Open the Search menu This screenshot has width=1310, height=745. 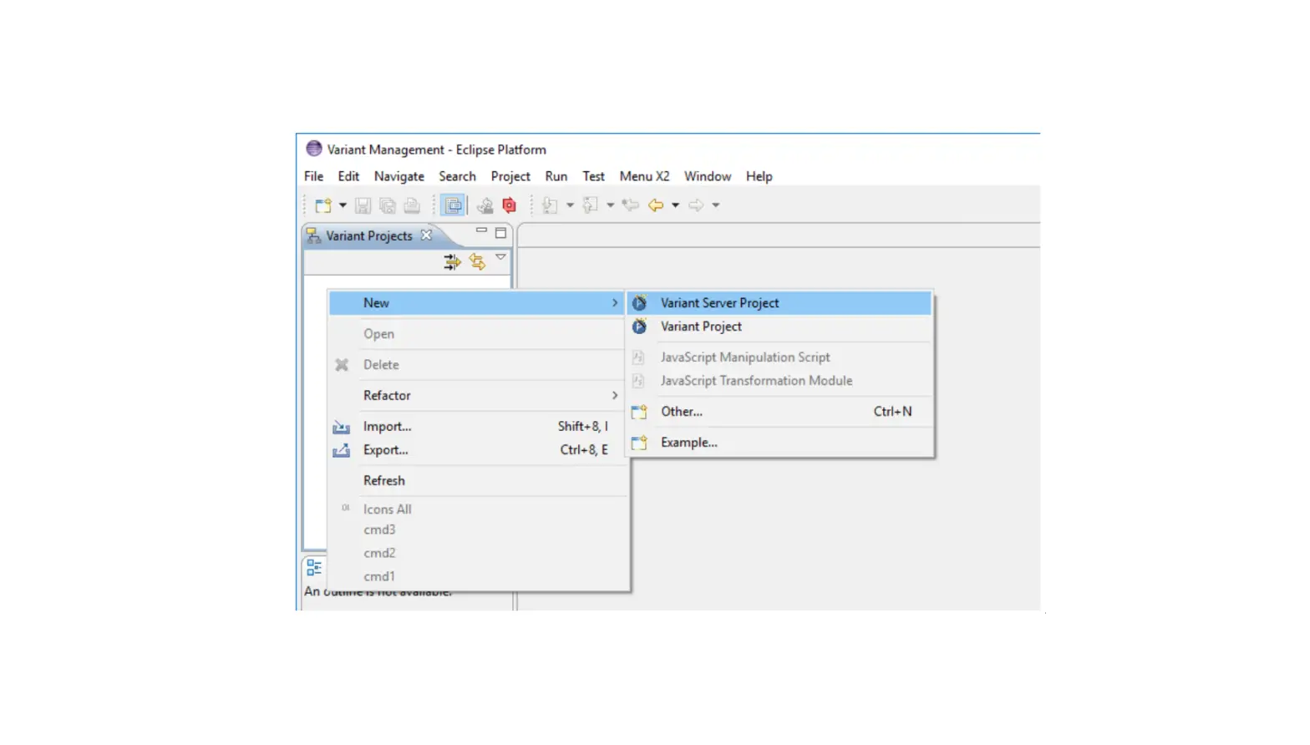pos(457,176)
